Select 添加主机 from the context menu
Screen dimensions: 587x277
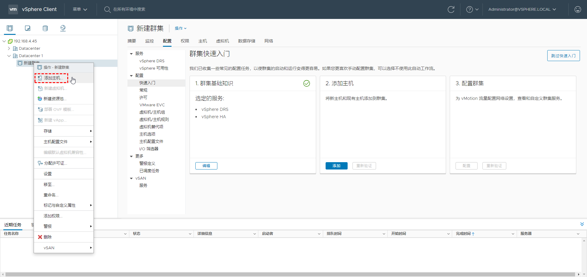(x=54, y=78)
